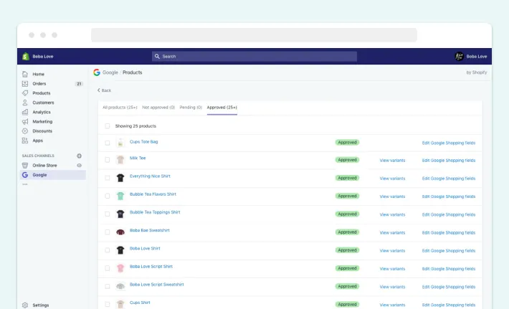Click the search magnifier icon
Viewport: 509px width, 309px height.
click(157, 57)
